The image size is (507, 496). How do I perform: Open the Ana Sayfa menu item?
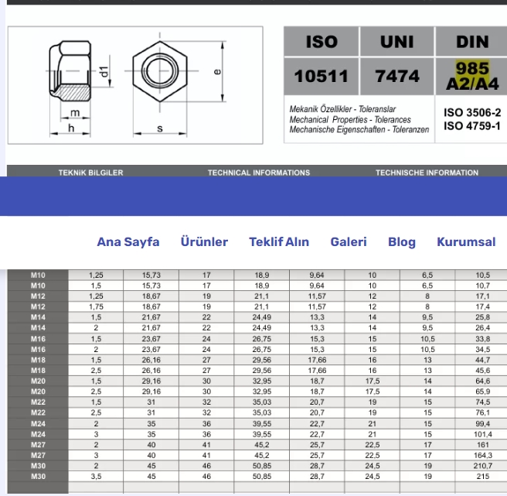click(128, 242)
